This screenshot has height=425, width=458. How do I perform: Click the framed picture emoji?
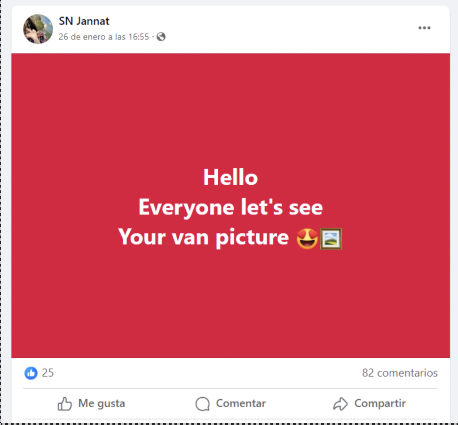click(331, 239)
